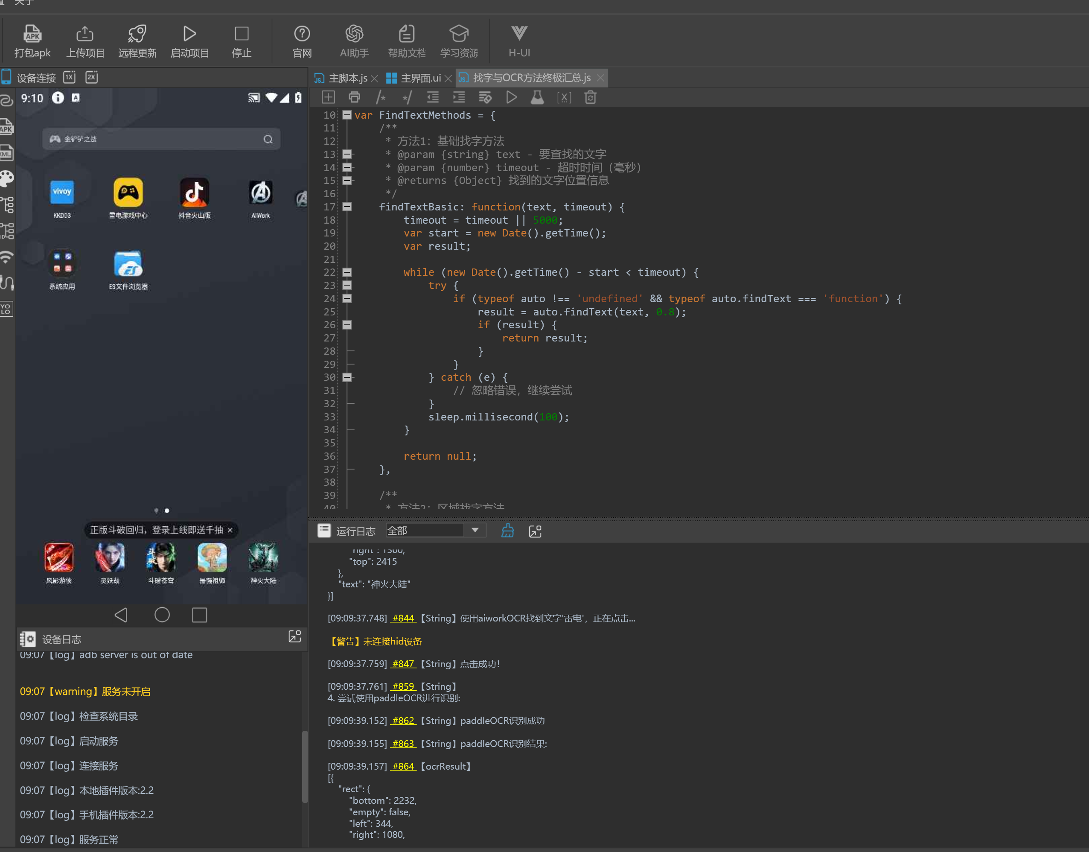
Task: Click the print icon in the editor toolbar
Action: (355, 97)
